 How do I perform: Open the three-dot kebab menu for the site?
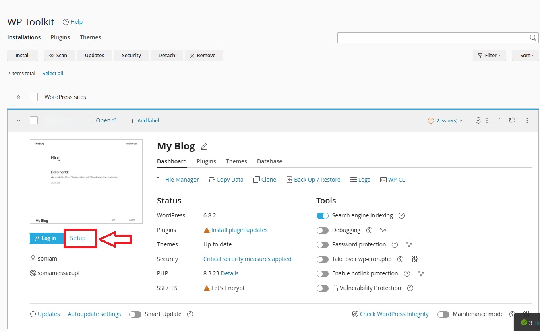[527, 120]
